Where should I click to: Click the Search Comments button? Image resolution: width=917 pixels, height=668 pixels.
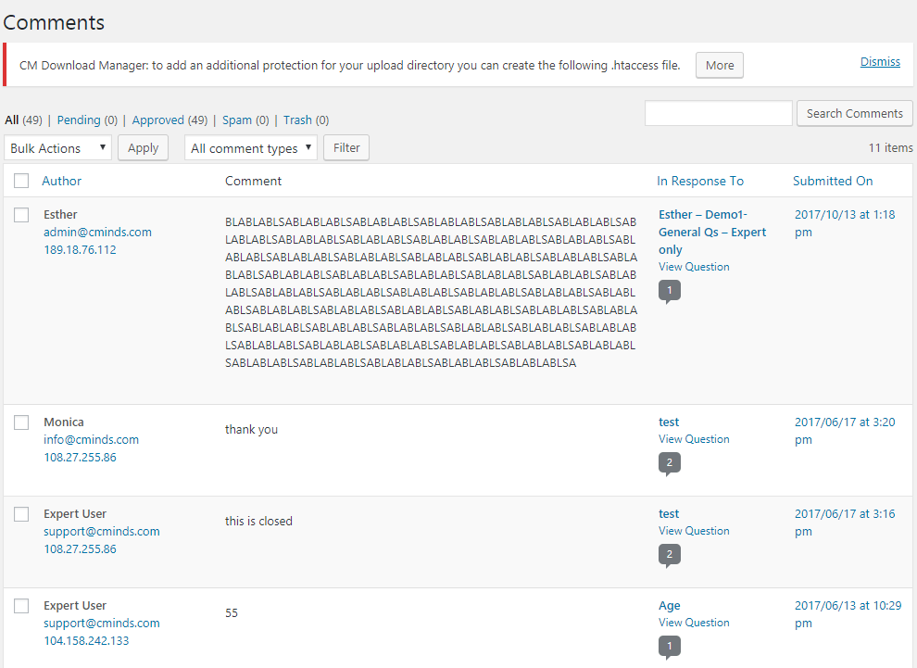pyautogui.click(x=854, y=114)
